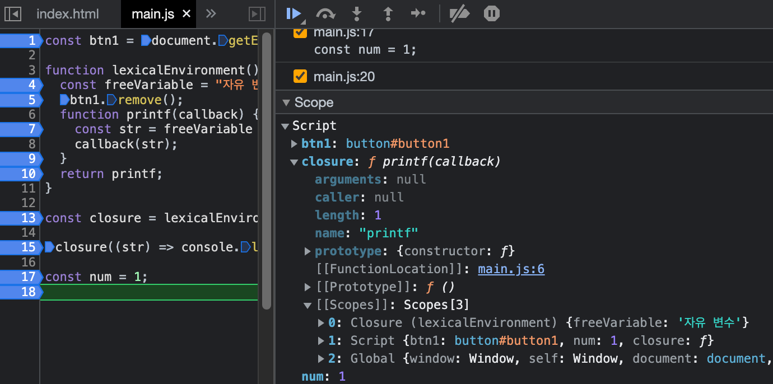Click the Step out of function arrow

(x=387, y=13)
